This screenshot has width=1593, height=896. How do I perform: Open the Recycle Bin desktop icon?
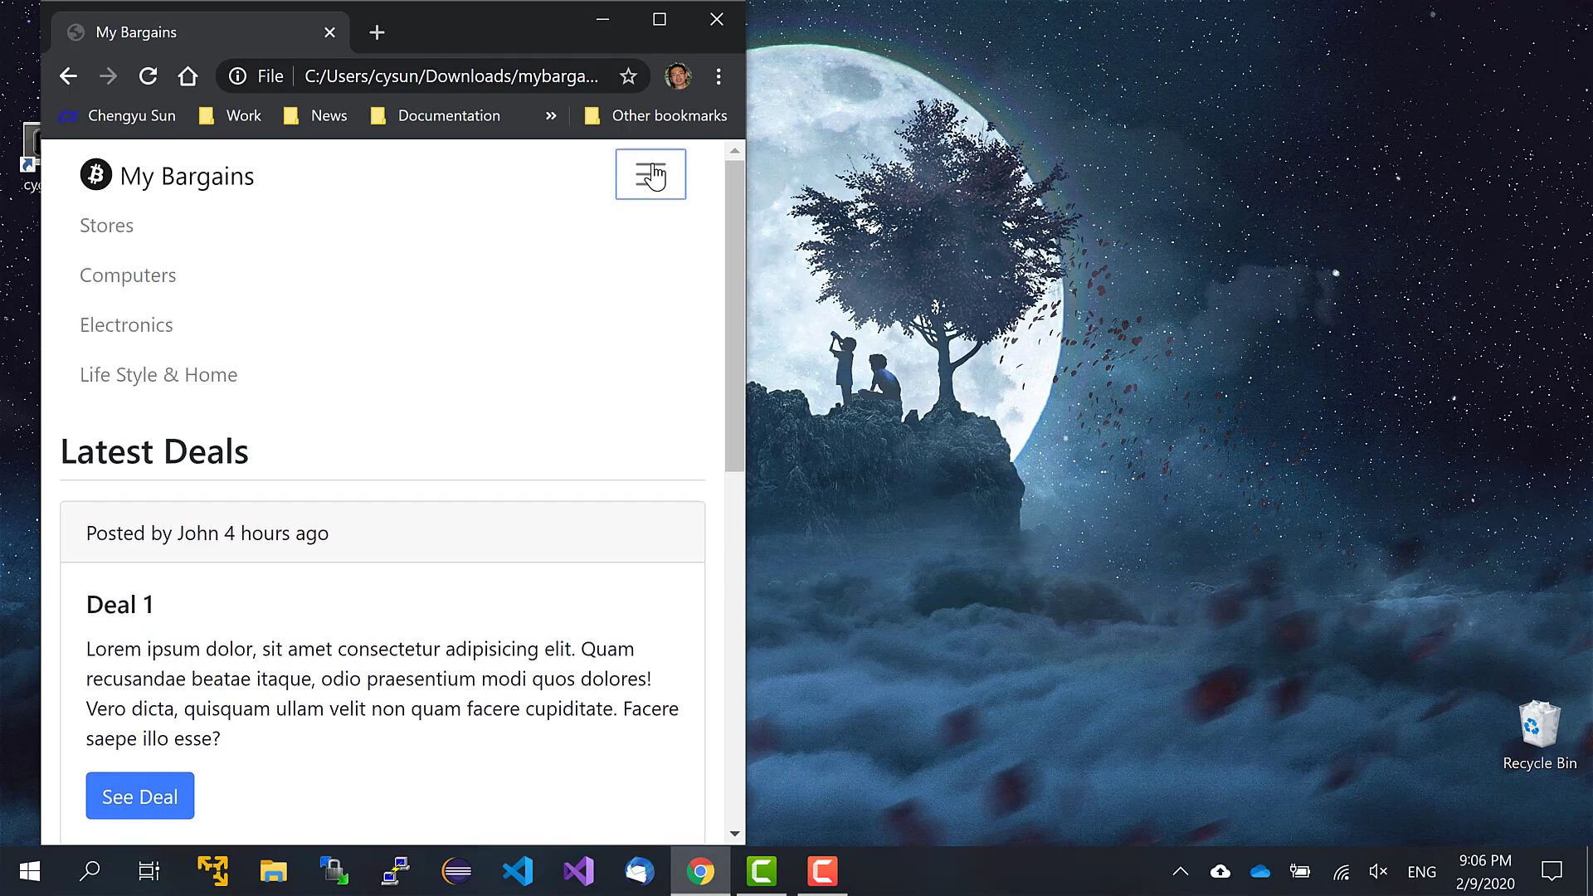coord(1539,737)
